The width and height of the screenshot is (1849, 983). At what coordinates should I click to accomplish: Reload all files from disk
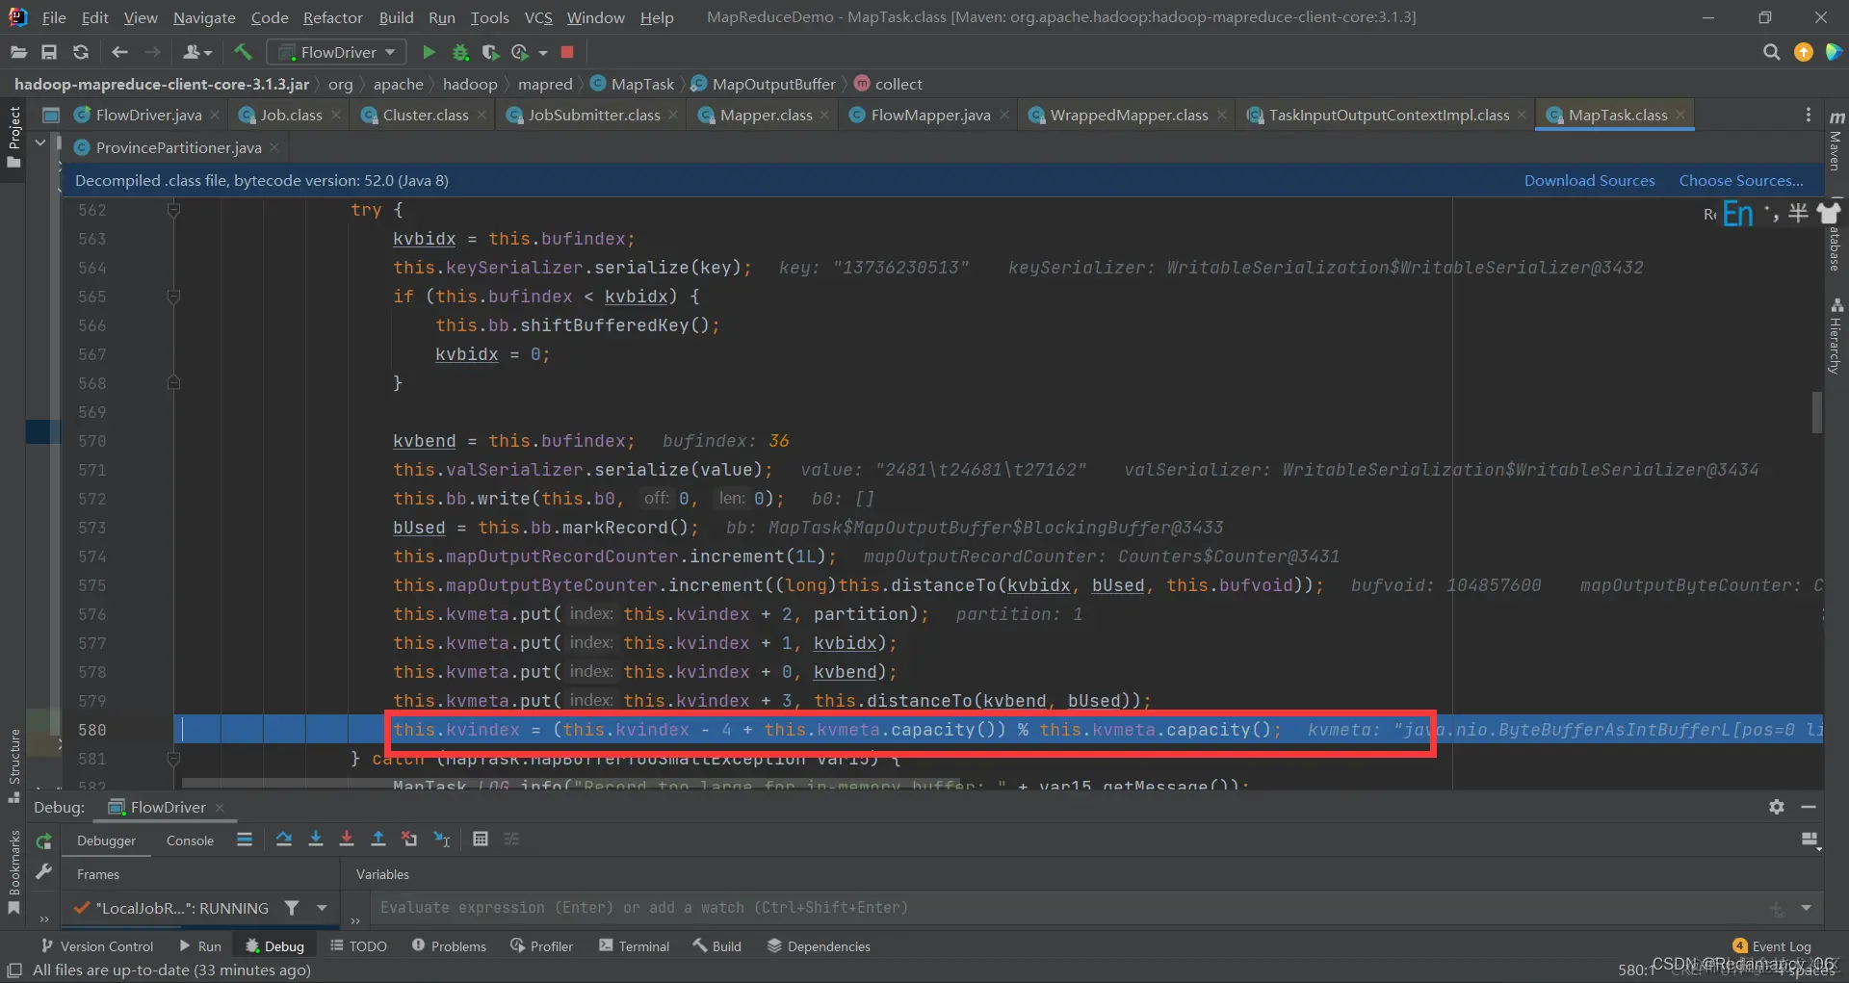81,52
